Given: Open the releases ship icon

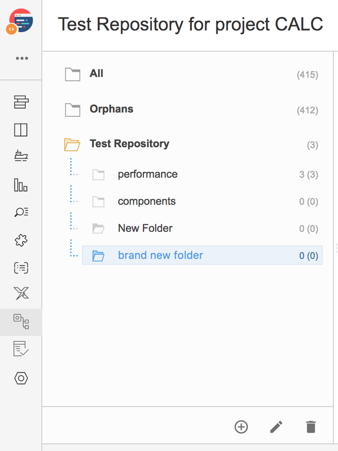Looking at the screenshot, I should click(21, 156).
